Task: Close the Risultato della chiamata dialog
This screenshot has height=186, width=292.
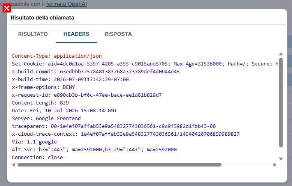Action: [7, 8]
